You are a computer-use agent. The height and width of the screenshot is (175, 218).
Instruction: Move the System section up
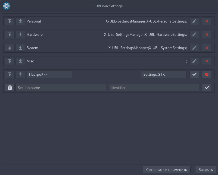(x=10, y=48)
